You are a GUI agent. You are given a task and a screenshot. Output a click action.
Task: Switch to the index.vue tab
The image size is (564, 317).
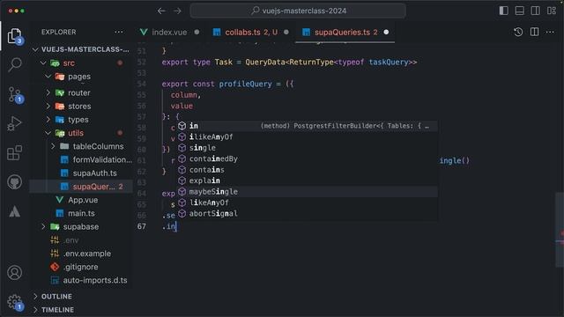pyautogui.click(x=169, y=33)
